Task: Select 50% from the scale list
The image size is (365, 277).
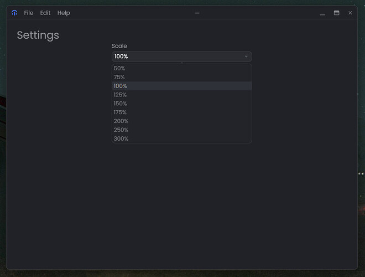Action: [x=119, y=68]
